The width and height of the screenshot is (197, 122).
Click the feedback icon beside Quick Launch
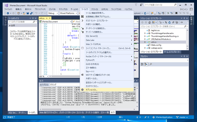(x=141, y=5)
